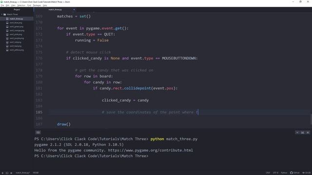
Task: Click the match_three.py file name in the status bar
Action: [x=23, y=173]
